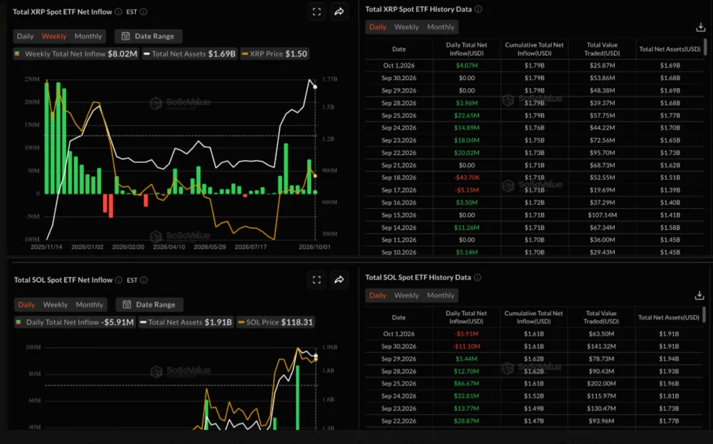
Task: Click Date column header in SOL history table
Action: coord(399,317)
